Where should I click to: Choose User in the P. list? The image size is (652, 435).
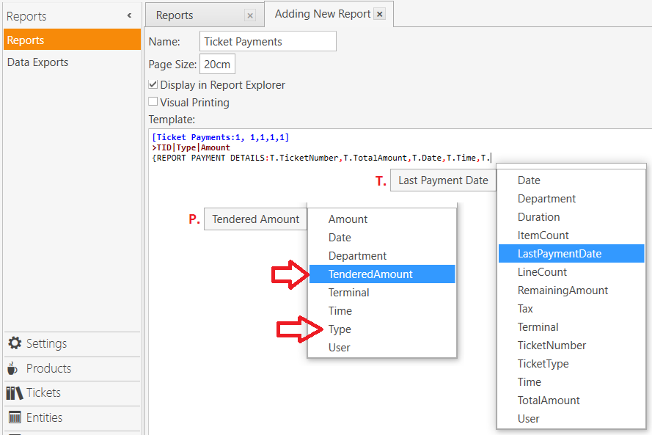[x=382, y=347]
